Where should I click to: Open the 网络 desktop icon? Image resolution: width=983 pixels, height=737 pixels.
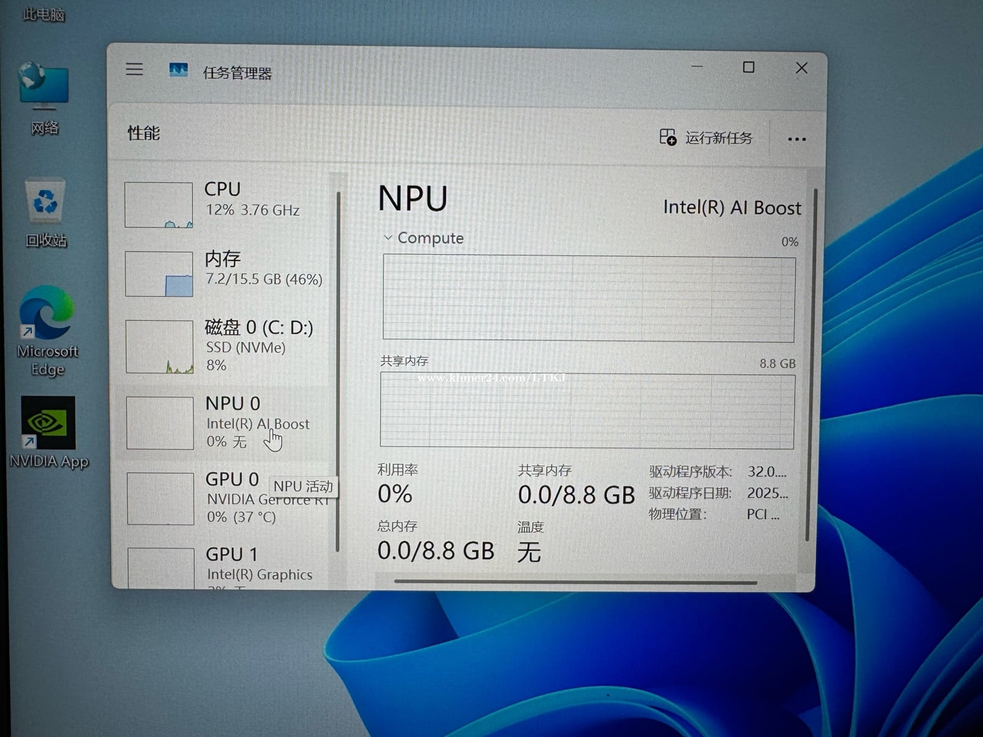pos(44,98)
